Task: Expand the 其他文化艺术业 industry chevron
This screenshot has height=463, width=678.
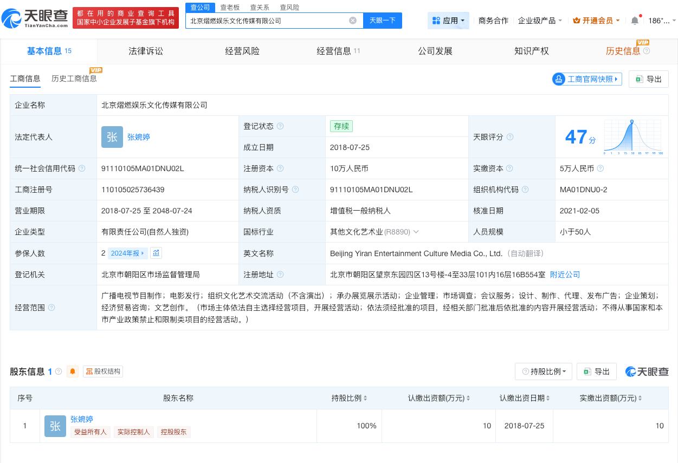Action: coord(416,232)
